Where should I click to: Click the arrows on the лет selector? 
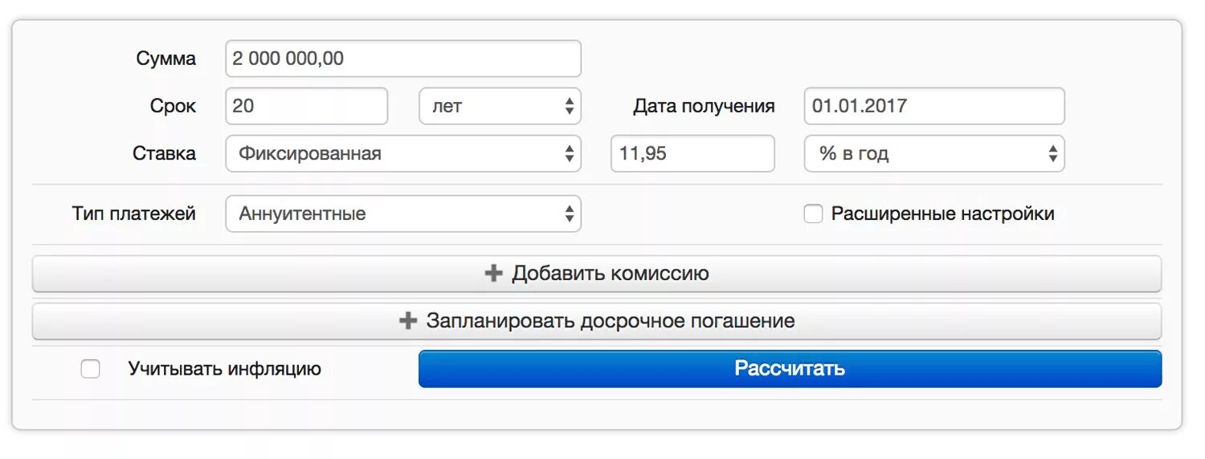tap(569, 106)
